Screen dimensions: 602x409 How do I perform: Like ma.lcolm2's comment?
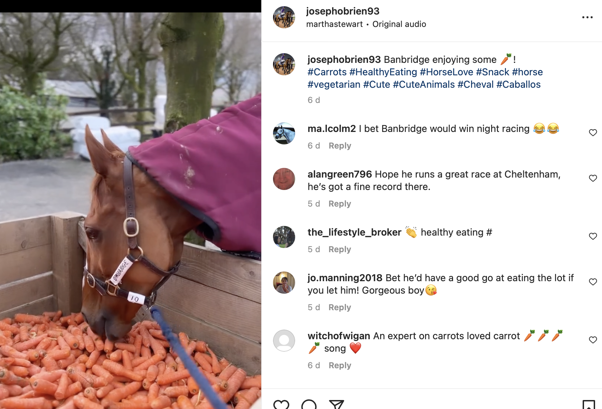(x=593, y=133)
